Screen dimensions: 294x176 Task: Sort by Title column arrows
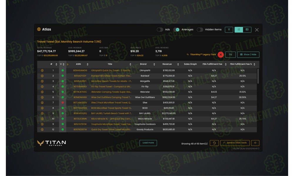(130, 64)
